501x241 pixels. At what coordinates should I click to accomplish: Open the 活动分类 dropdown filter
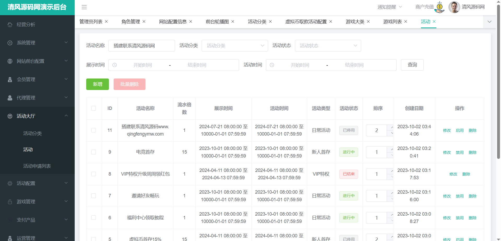click(x=235, y=46)
